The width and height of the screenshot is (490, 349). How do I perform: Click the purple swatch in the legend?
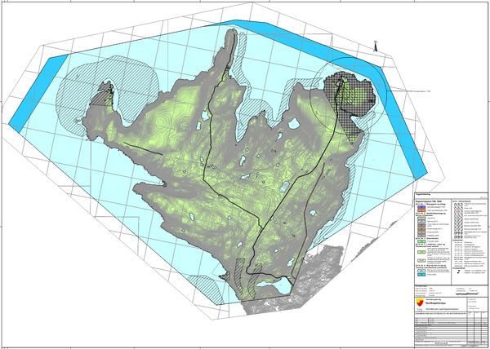(419, 206)
